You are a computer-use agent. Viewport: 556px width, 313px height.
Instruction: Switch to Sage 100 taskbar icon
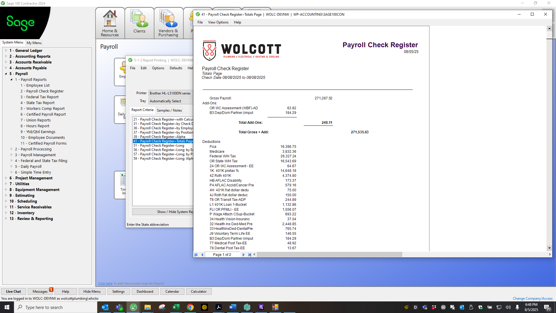[x=133, y=307]
